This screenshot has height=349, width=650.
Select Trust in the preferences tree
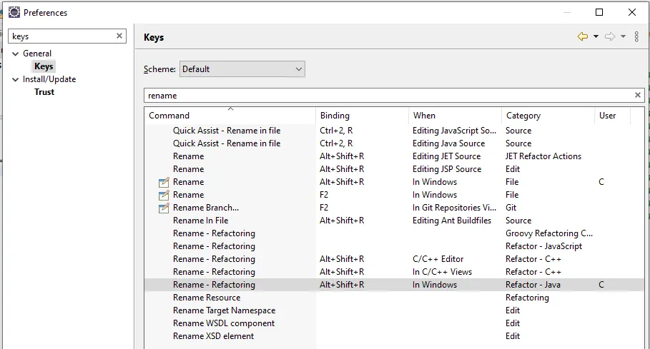tap(44, 92)
